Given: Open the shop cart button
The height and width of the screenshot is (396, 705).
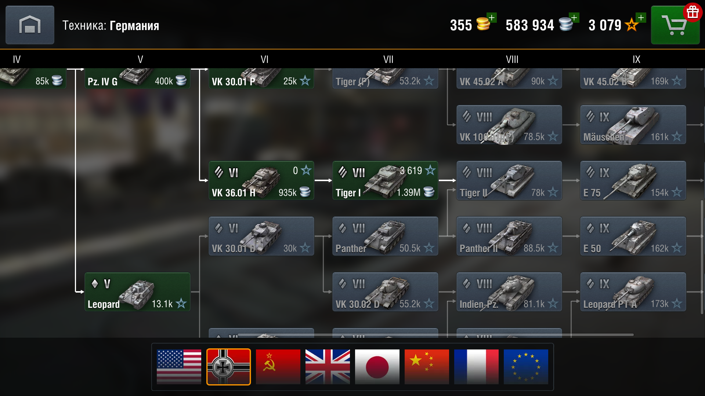Looking at the screenshot, I should pos(675,25).
